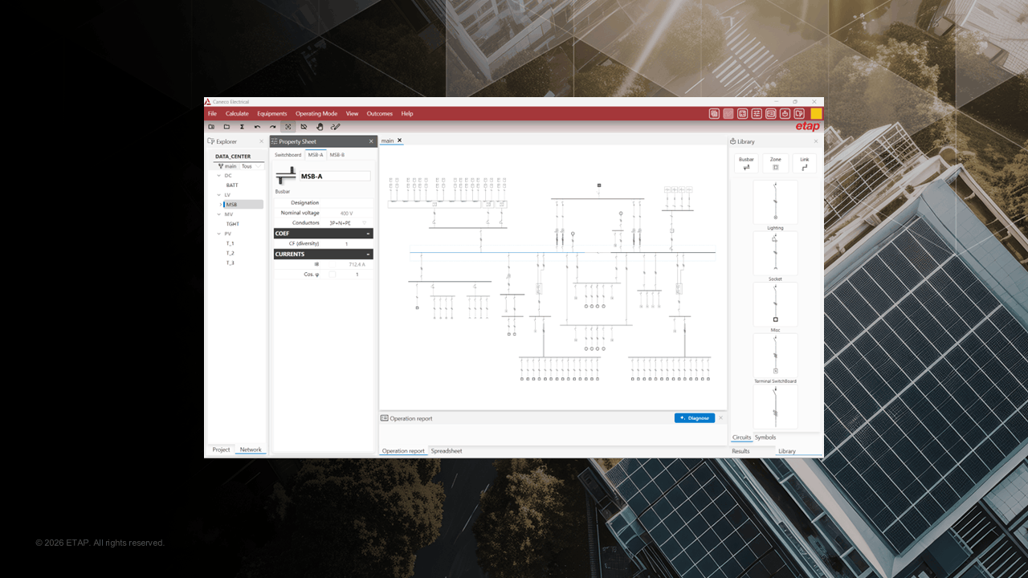Collapse the MV tree node
Screen dimensions: 1028x578
218,214
